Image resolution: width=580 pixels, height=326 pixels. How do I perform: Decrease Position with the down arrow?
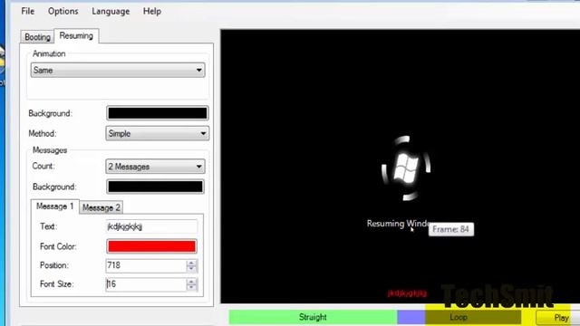pyautogui.click(x=191, y=269)
